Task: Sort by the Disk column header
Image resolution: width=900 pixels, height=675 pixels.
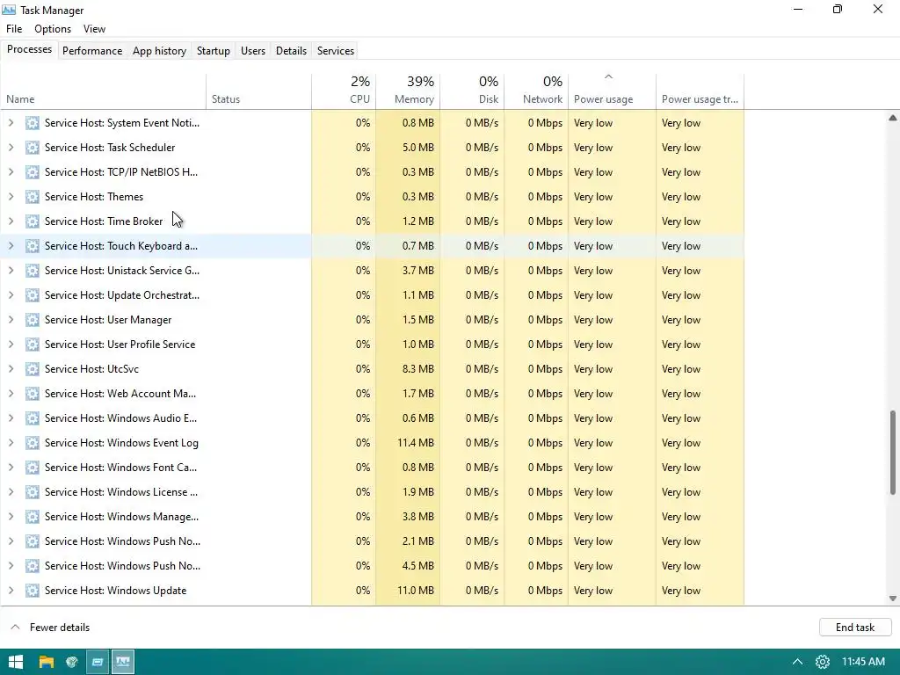Action: pyautogui.click(x=472, y=91)
